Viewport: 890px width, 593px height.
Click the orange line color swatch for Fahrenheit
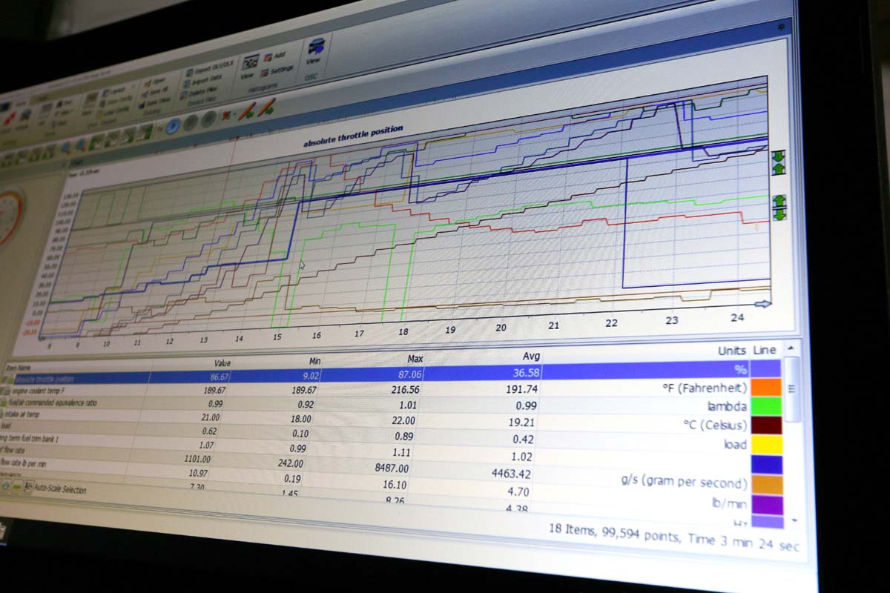click(x=766, y=387)
